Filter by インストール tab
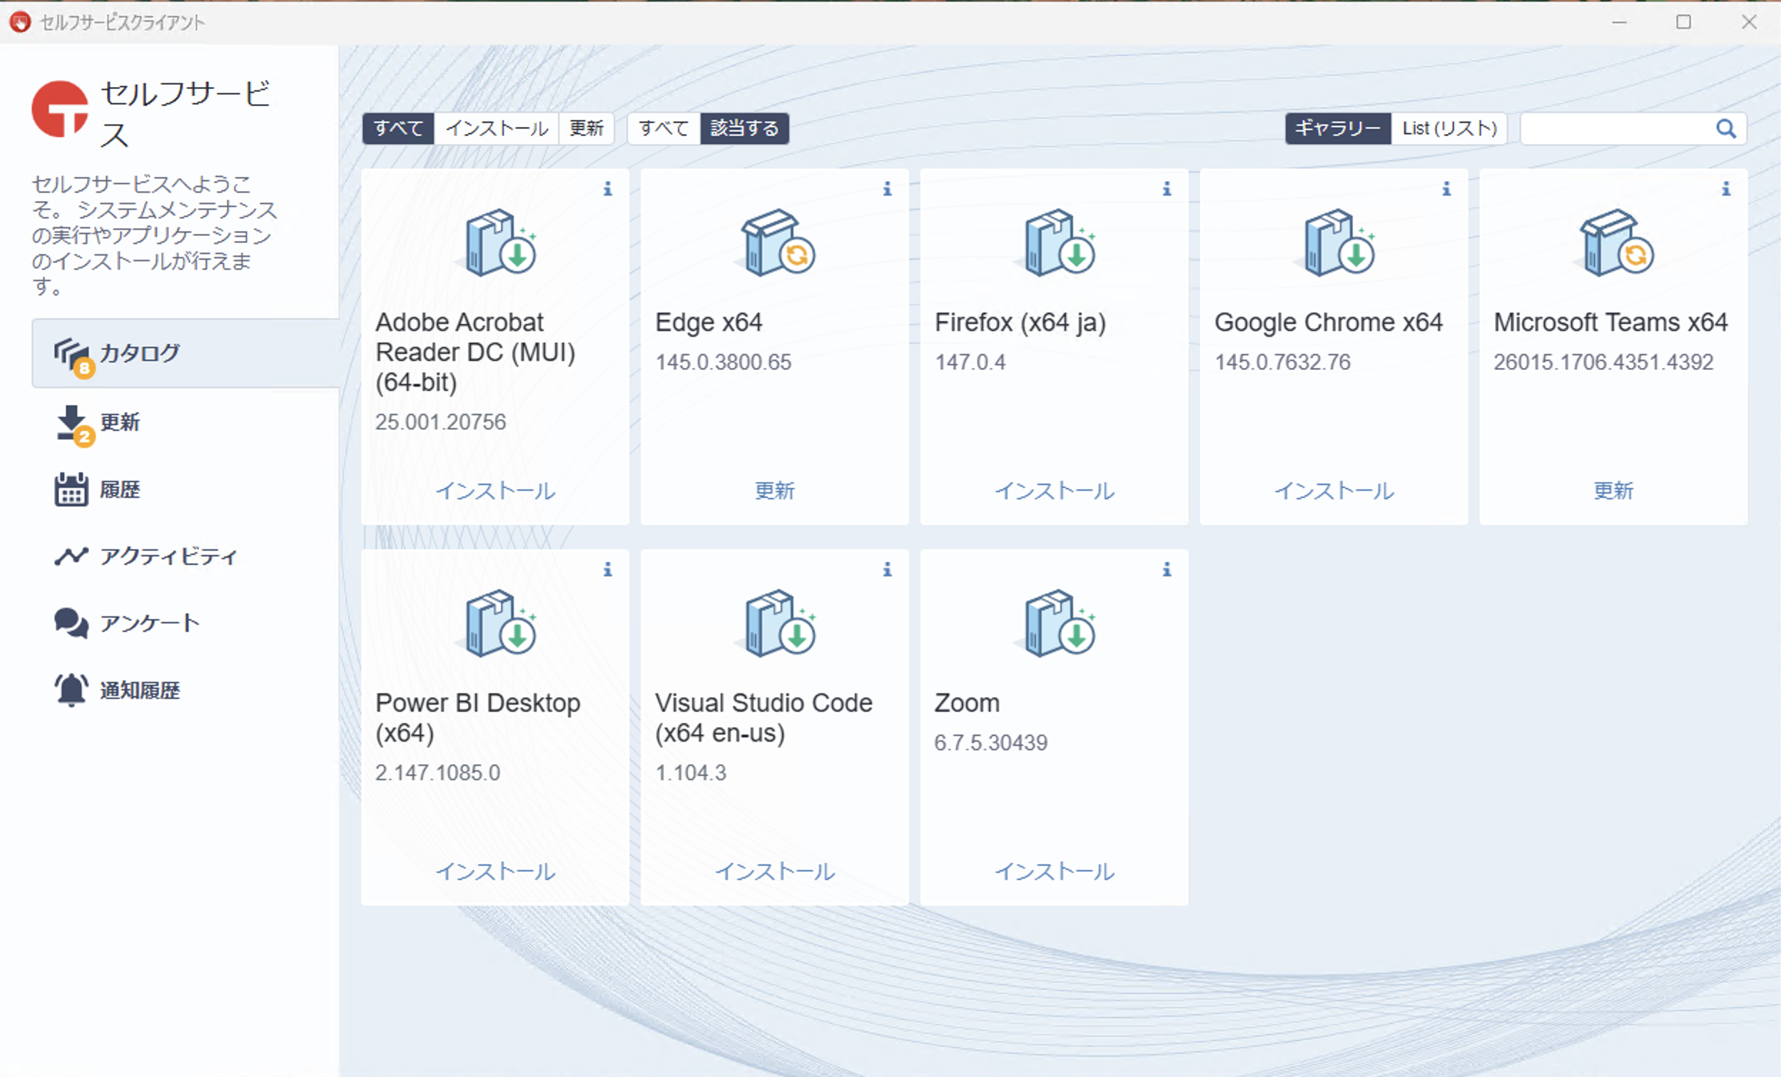Image resolution: width=1781 pixels, height=1077 pixels. [x=497, y=128]
